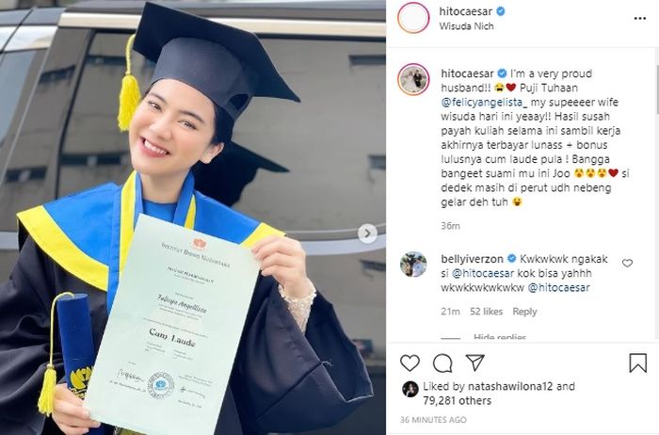
Task: Open the Wisuda Nich location link
Action: click(x=466, y=26)
